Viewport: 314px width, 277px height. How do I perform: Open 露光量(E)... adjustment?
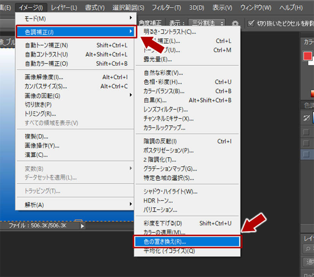coord(187,59)
